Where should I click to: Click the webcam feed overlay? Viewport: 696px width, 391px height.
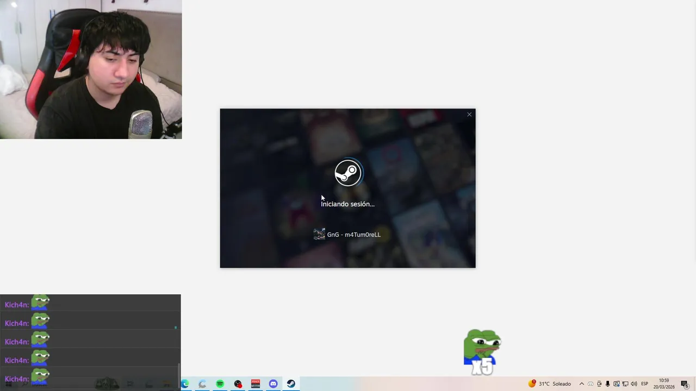coord(91,70)
